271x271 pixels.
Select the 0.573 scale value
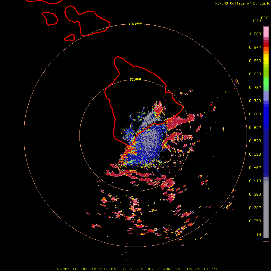tap(255, 141)
